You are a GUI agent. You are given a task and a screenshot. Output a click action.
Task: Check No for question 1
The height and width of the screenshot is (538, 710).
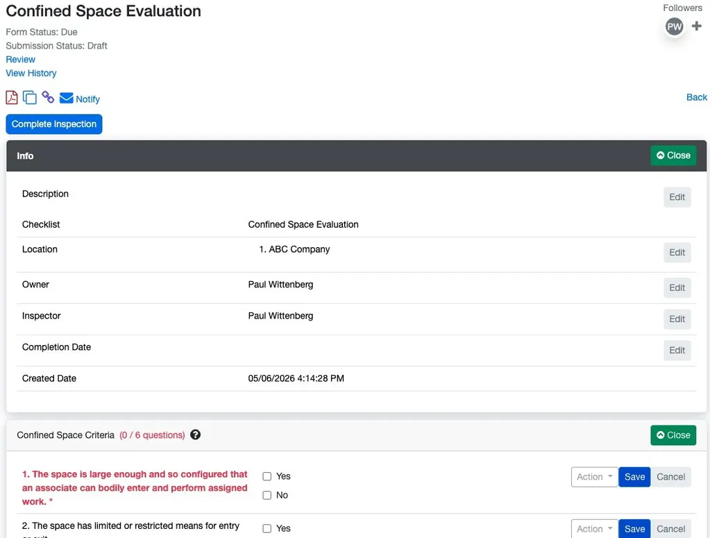[x=267, y=496]
